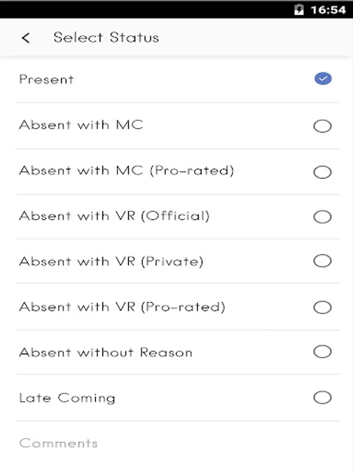Screen dimensions: 353x471
Task: Select the Late Coming radio button
Action: (322, 398)
